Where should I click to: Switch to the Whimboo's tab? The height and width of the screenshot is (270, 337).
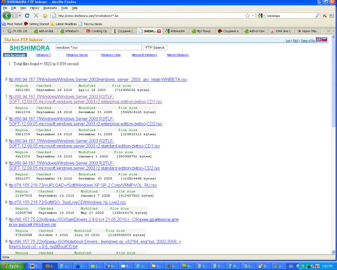tap(71, 31)
